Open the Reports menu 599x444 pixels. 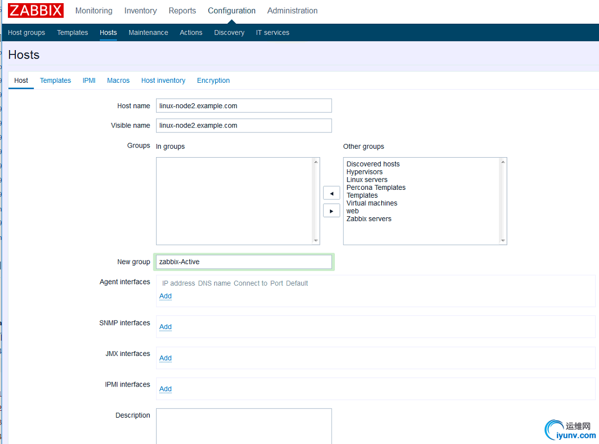click(x=182, y=11)
